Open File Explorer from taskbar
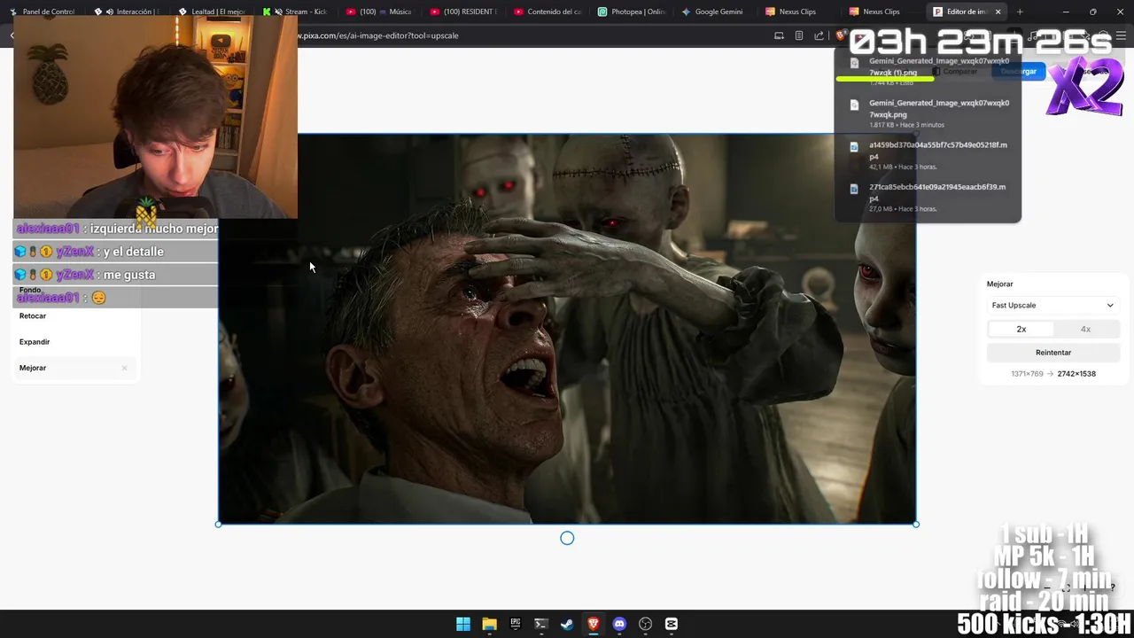Viewport: 1134px width, 638px height. click(x=489, y=624)
